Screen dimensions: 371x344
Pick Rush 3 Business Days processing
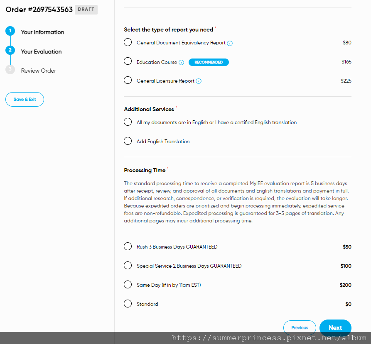coord(128,246)
